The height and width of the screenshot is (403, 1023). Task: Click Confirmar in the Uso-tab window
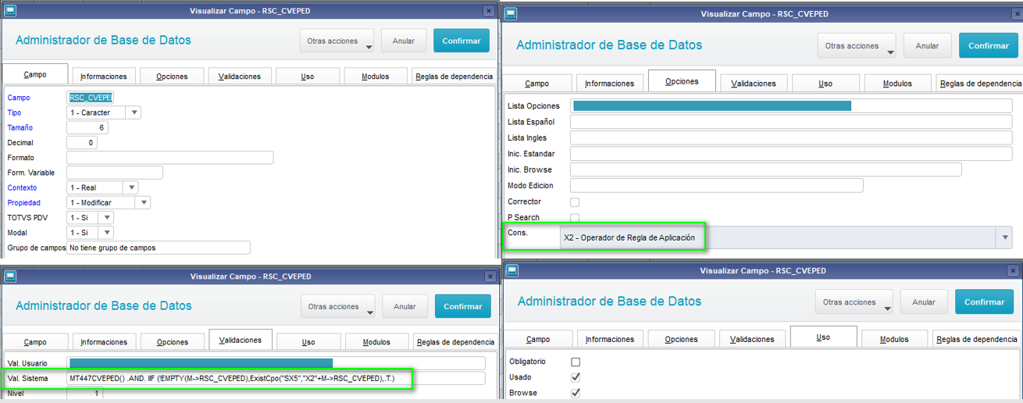click(x=985, y=301)
